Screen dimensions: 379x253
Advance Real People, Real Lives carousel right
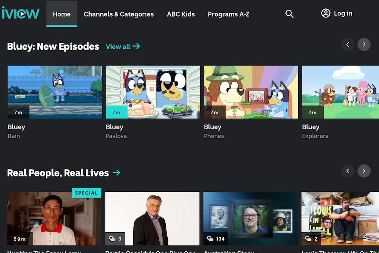coord(364,171)
